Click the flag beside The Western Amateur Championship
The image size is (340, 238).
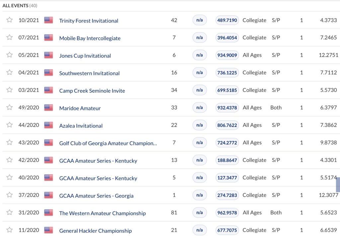click(48, 212)
